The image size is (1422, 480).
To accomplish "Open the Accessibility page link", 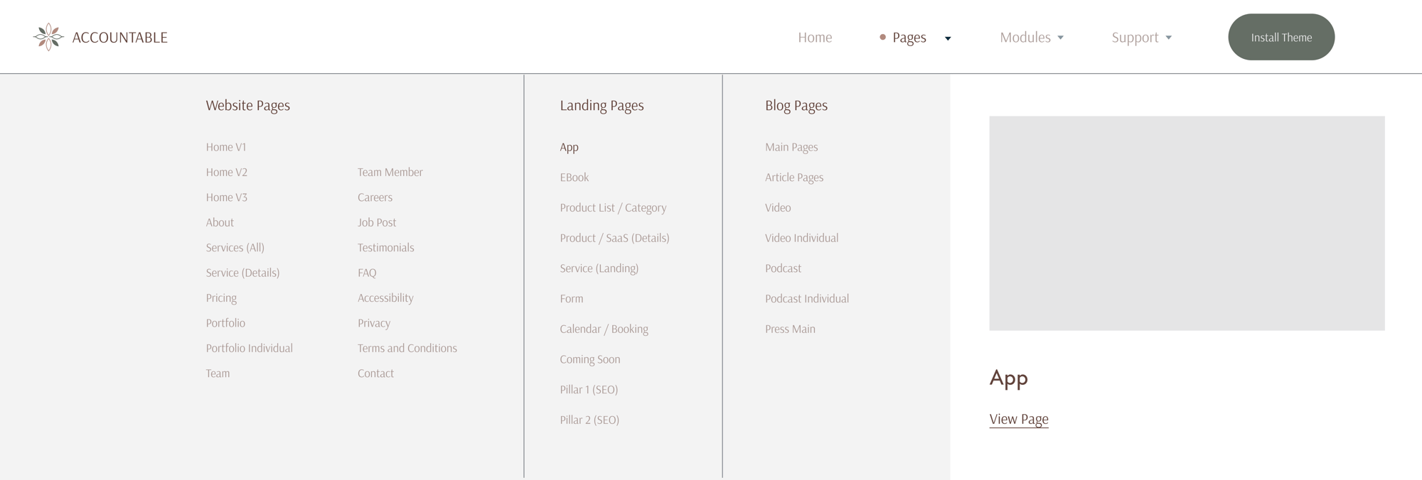I will (385, 298).
